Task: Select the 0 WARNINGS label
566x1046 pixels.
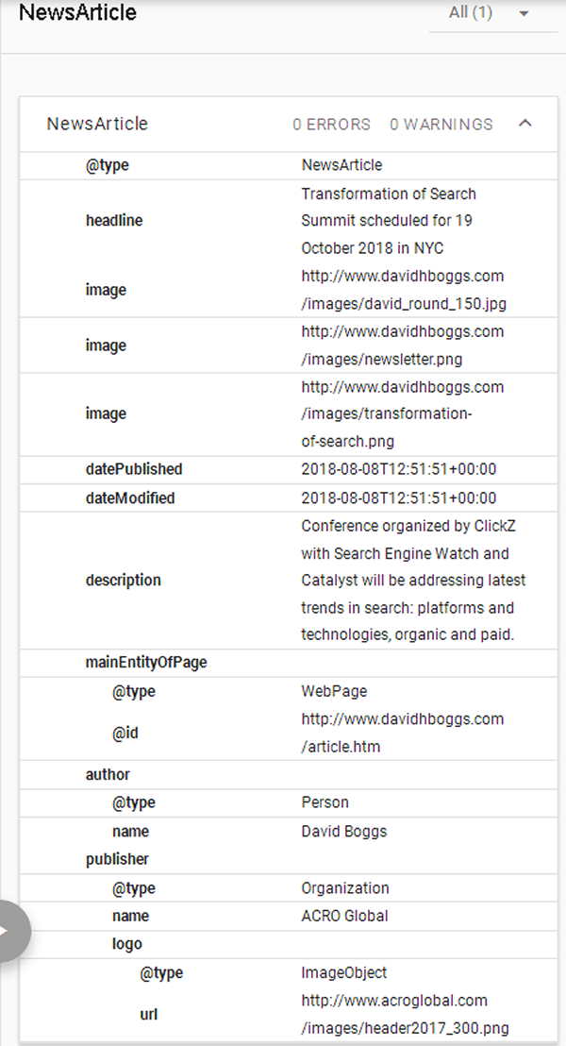Action: click(x=441, y=124)
